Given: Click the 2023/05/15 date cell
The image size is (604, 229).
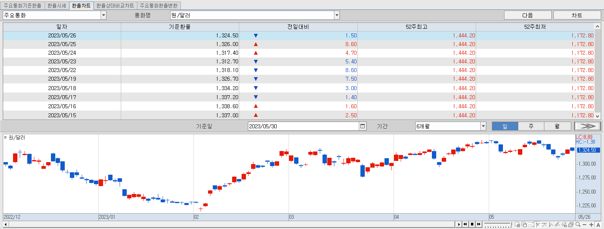Looking at the screenshot, I should tap(62, 115).
